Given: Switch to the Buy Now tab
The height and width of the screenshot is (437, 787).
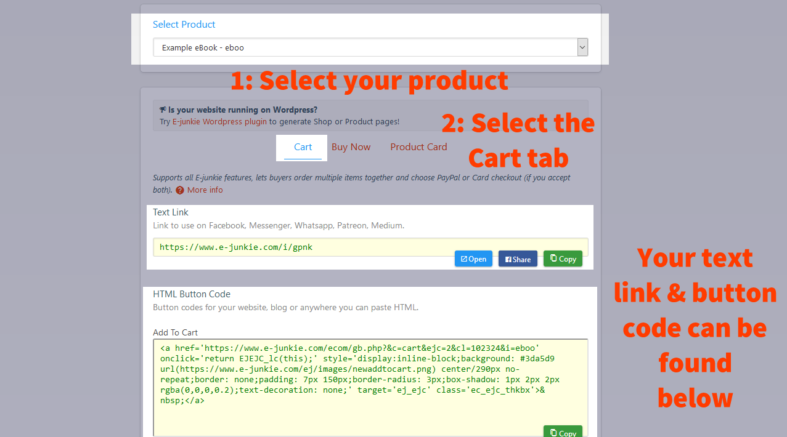Looking at the screenshot, I should 351,147.
